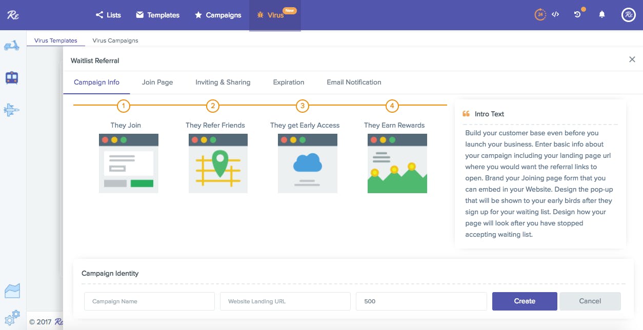
Task: Open the notifications bell
Action: tap(602, 14)
